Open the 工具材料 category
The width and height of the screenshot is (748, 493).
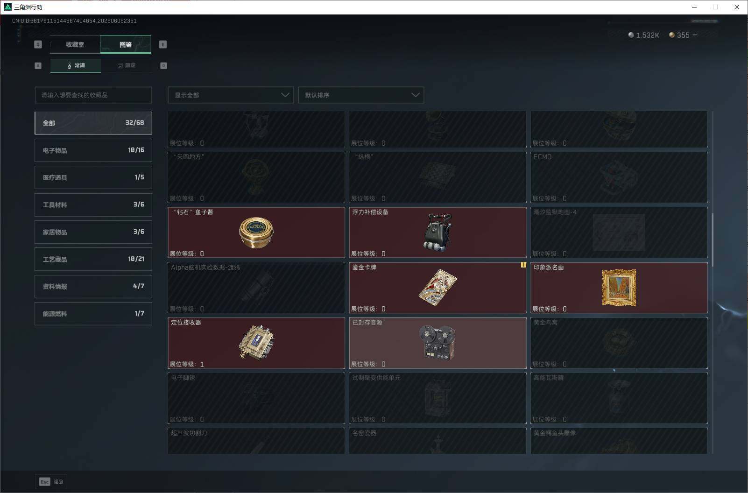93,204
